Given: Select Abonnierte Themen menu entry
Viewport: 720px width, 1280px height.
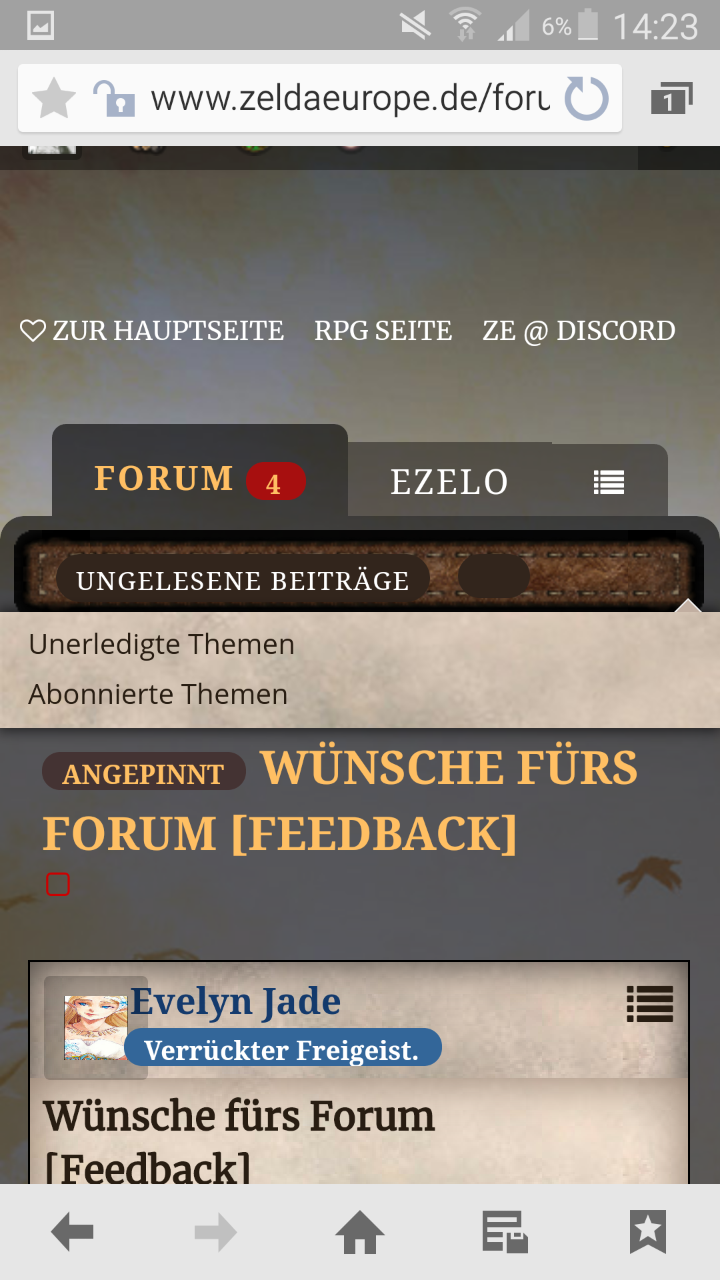Looking at the screenshot, I should tap(158, 694).
